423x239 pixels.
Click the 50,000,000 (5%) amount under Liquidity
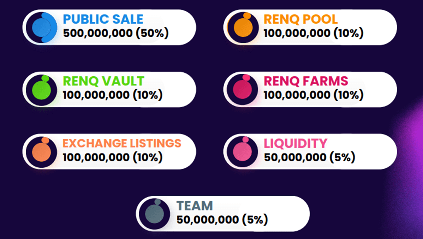point(309,157)
